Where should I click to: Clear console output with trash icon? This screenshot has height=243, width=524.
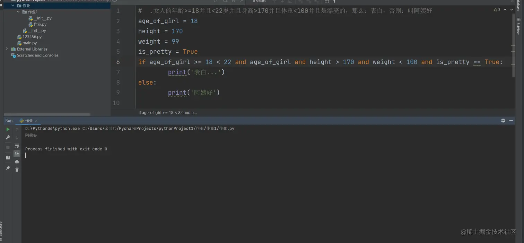coord(17,170)
